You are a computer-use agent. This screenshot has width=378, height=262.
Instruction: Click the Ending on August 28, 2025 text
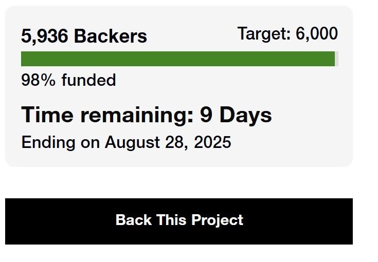126,142
